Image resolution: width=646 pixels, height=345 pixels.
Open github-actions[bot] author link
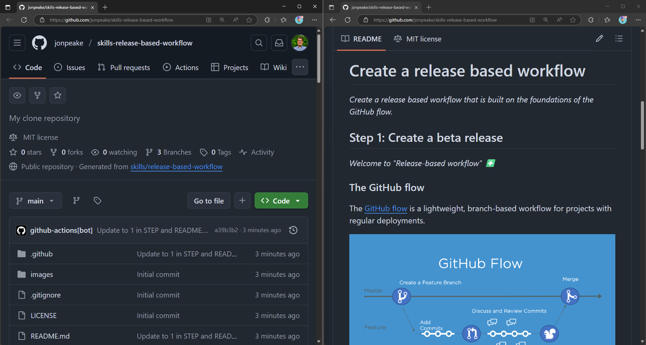61,230
